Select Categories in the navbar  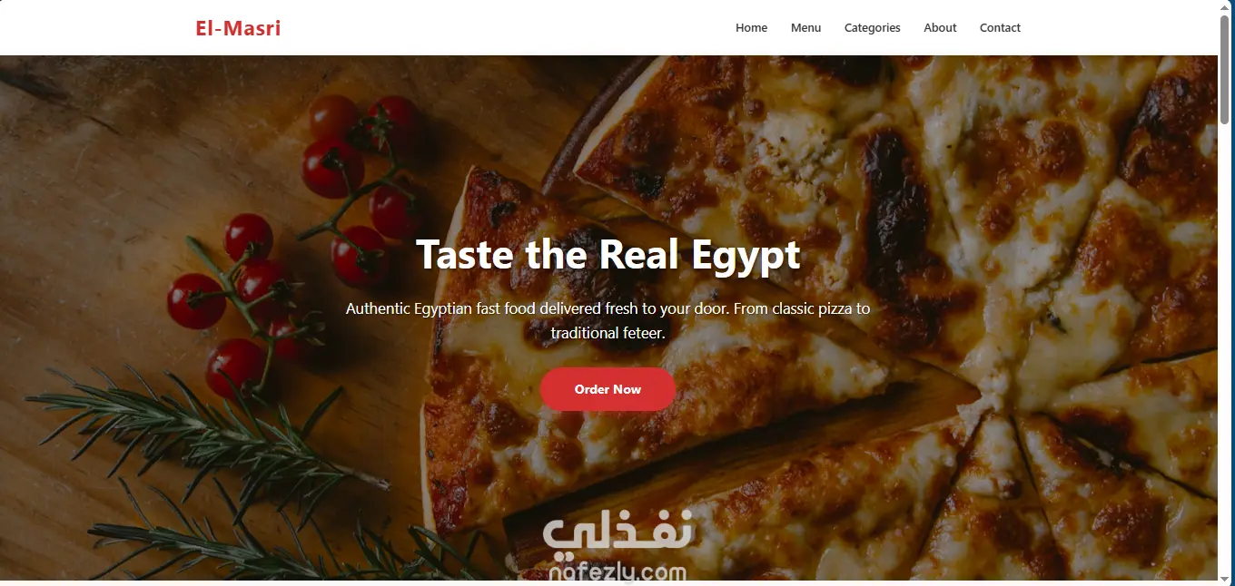click(x=872, y=28)
